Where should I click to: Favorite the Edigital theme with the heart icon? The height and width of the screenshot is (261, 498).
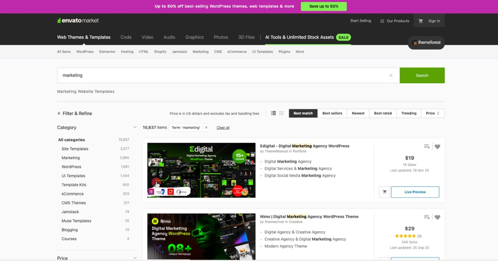(x=437, y=146)
